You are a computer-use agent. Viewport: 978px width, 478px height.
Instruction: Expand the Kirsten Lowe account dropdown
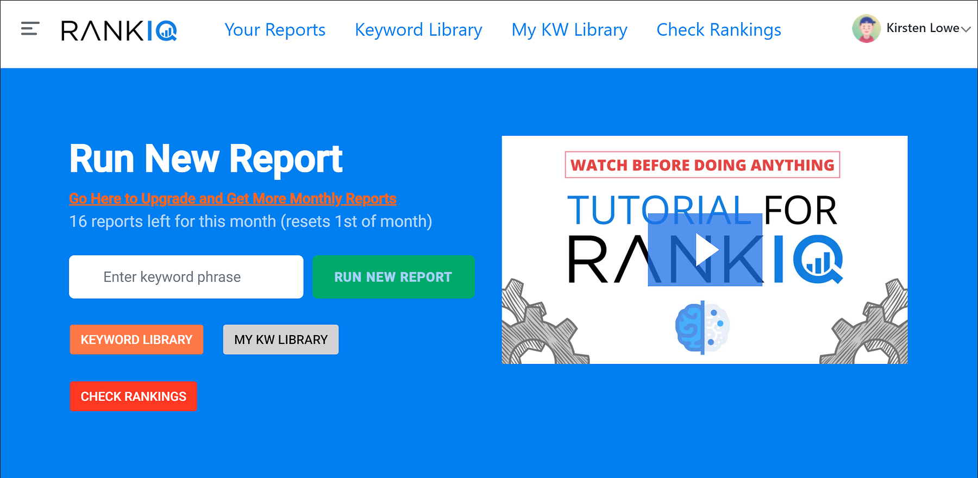pyautogui.click(x=966, y=29)
